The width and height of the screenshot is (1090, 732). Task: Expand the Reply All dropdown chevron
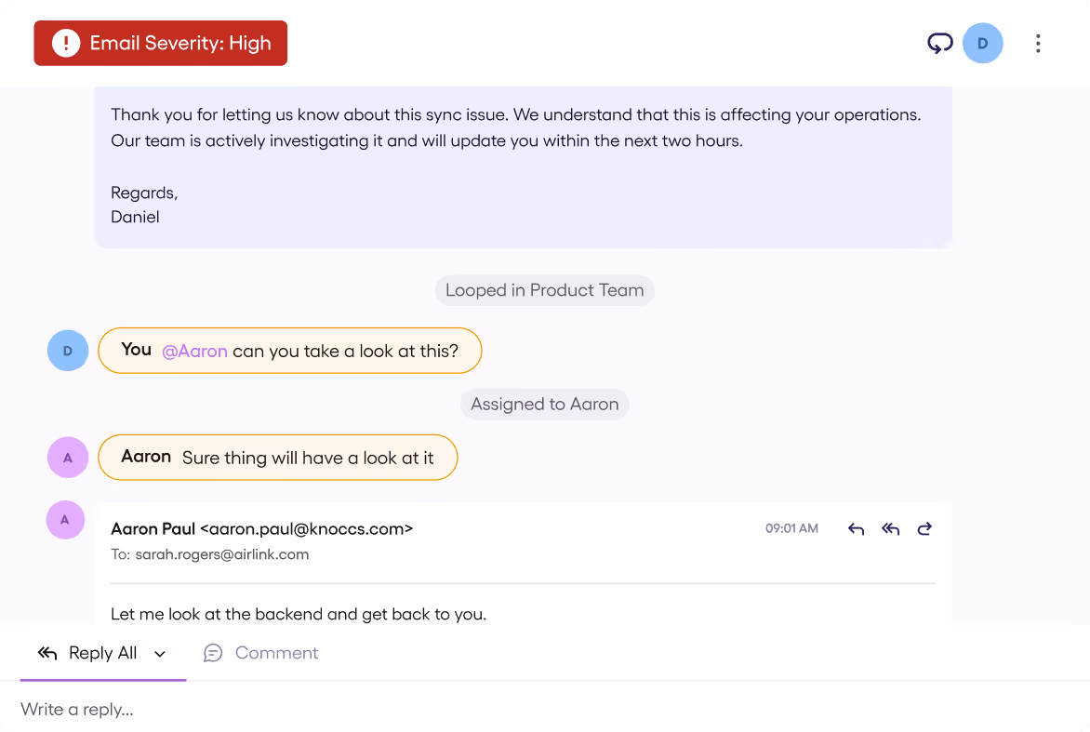(x=160, y=654)
